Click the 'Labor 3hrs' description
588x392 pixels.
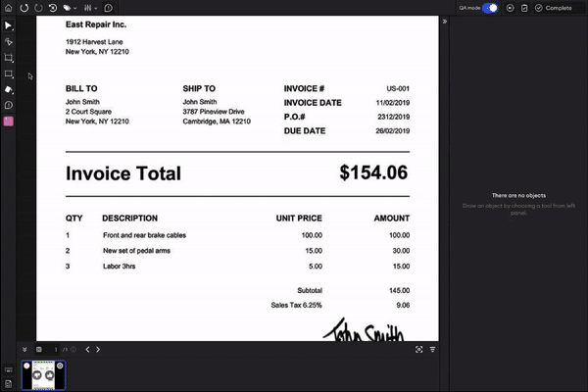pos(120,267)
